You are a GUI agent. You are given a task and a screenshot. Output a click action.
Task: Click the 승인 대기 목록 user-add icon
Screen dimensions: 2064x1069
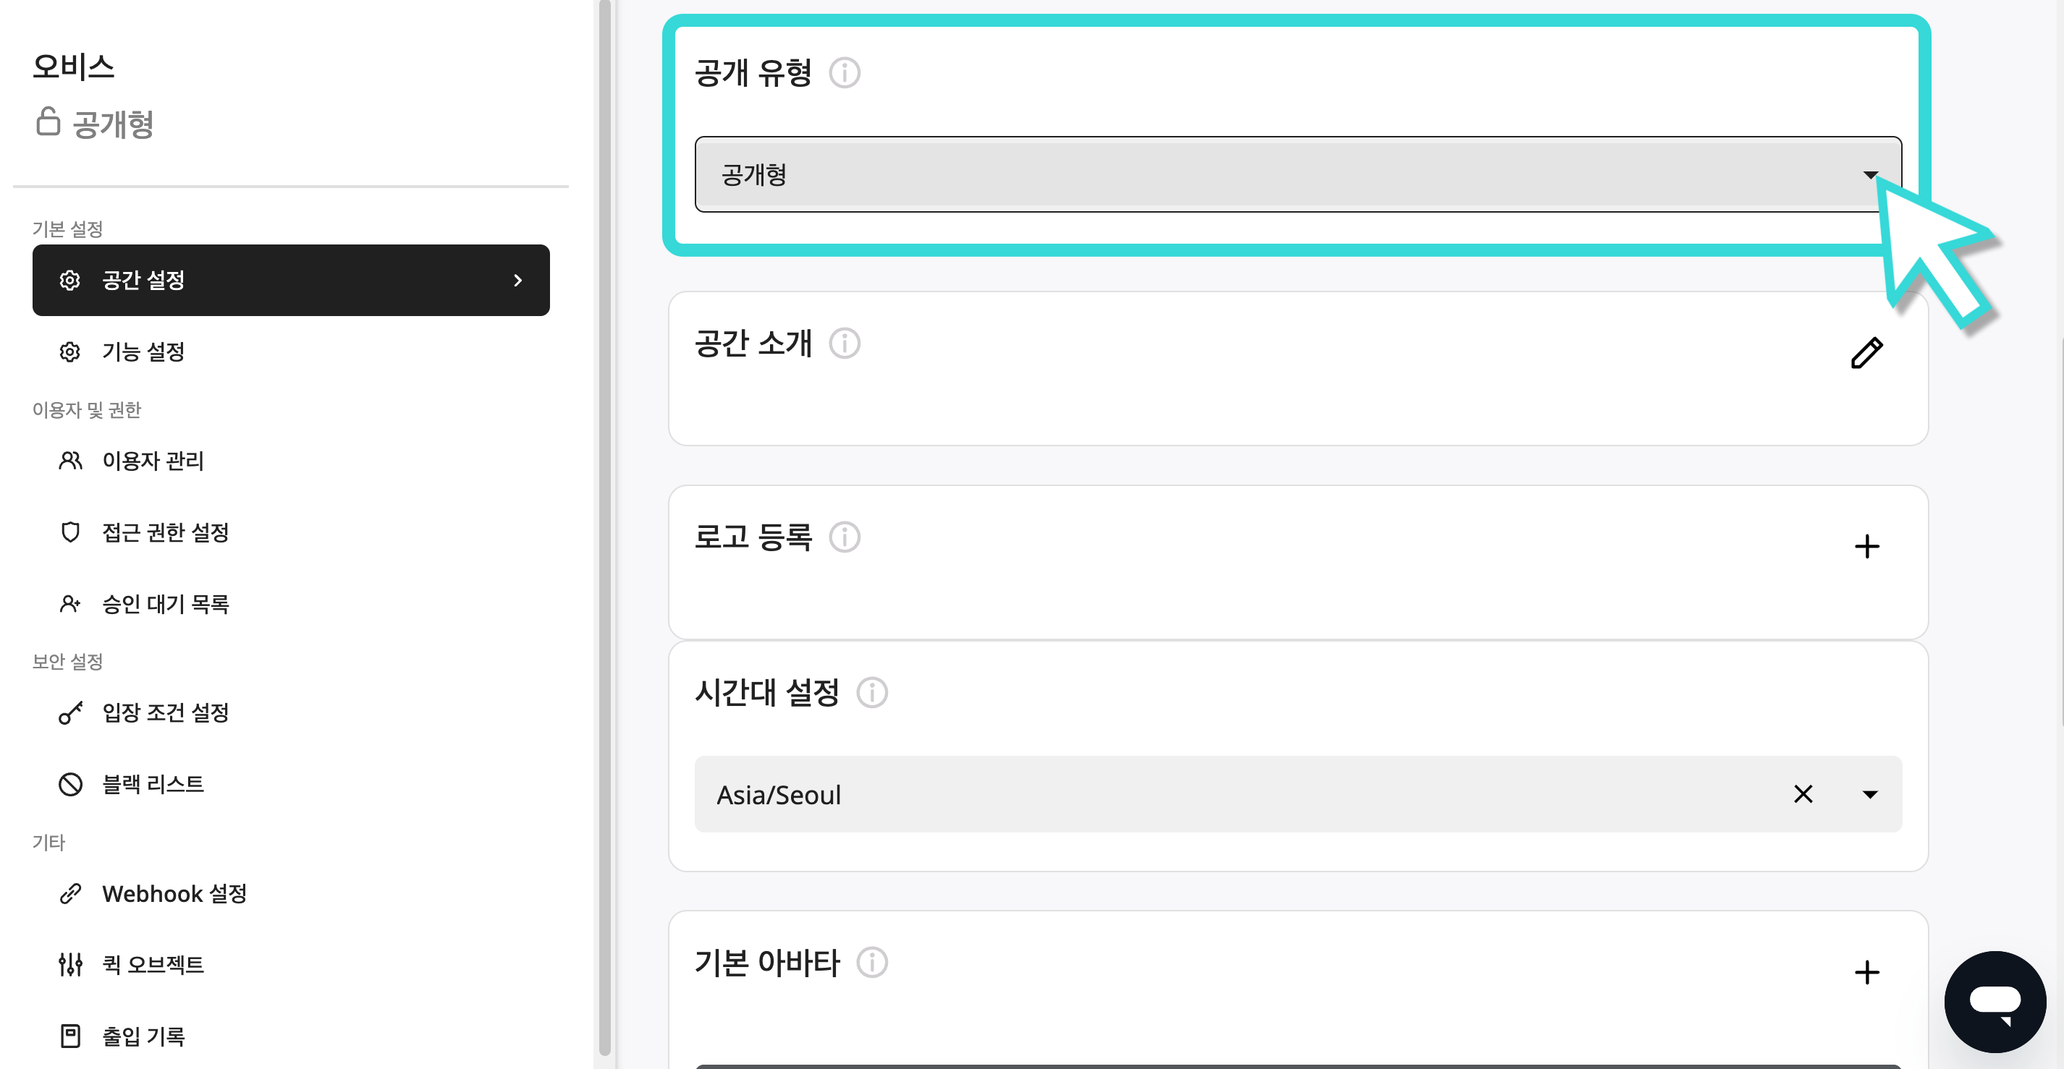pos(72,605)
